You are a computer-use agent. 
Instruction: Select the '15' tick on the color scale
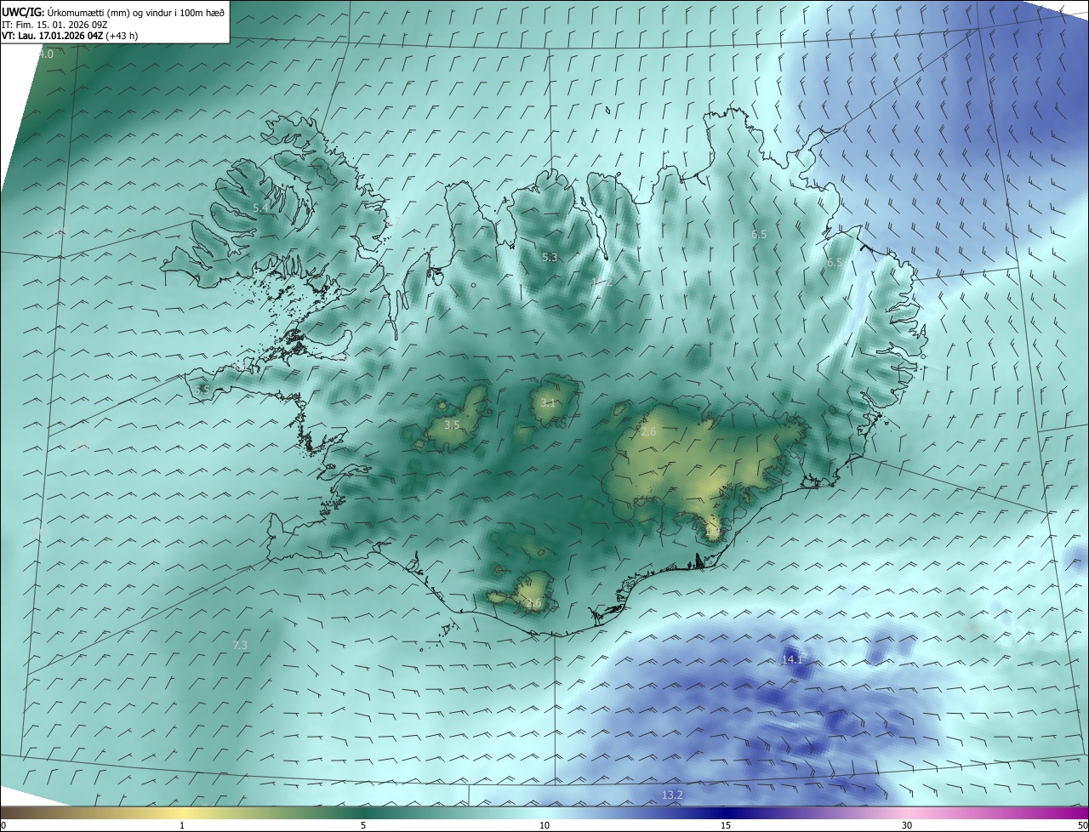(x=726, y=825)
